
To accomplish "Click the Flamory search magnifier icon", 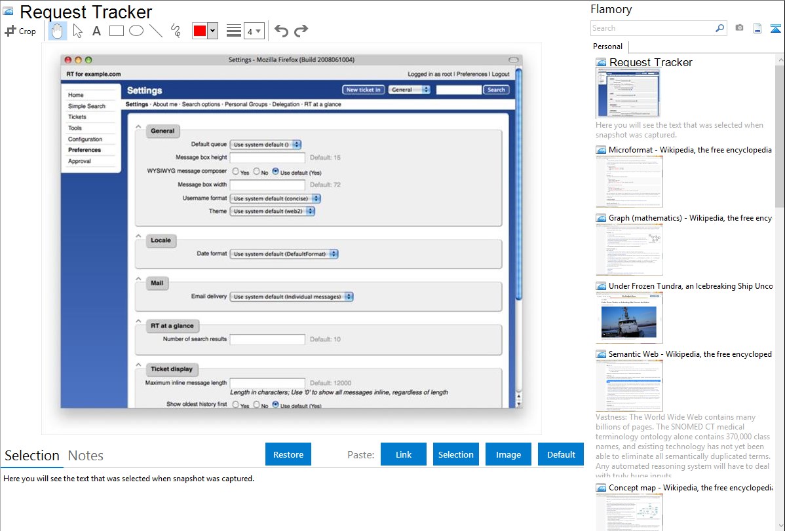I will 719,28.
